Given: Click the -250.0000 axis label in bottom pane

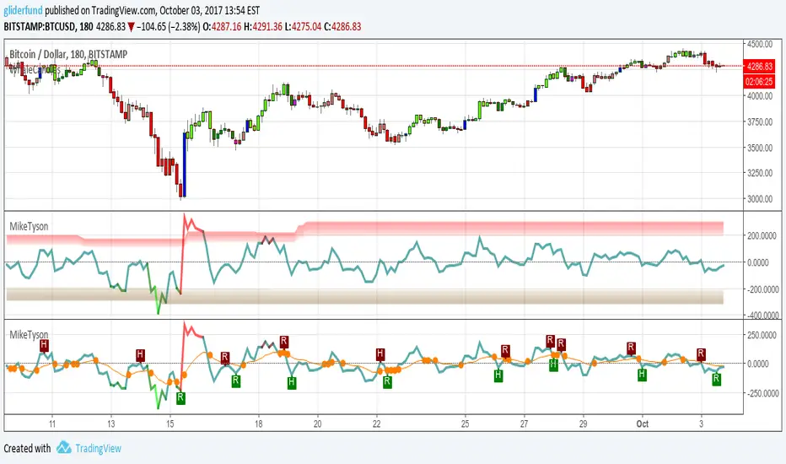Looking at the screenshot, I should [x=762, y=393].
